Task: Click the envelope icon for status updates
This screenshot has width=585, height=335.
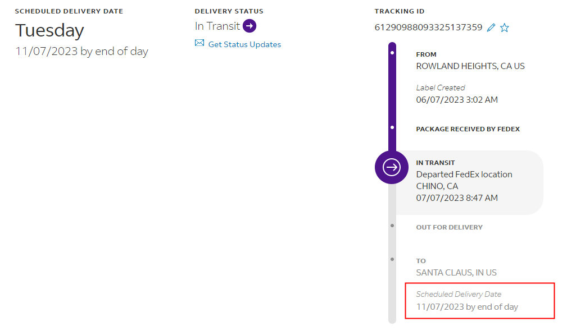Action: coord(199,43)
